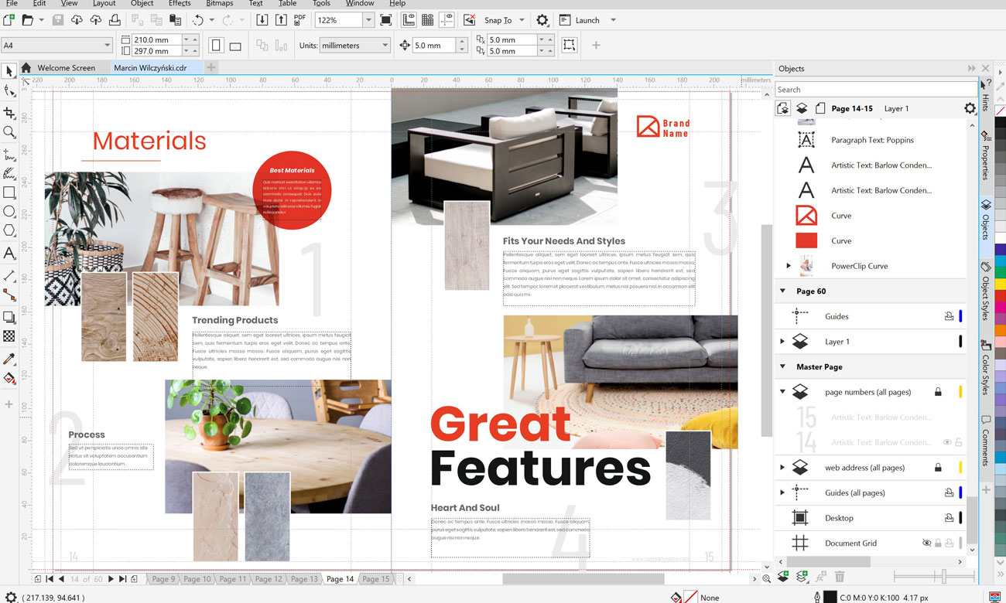Select the Rectangle tool
This screenshot has height=603, width=1006.
pyautogui.click(x=9, y=192)
